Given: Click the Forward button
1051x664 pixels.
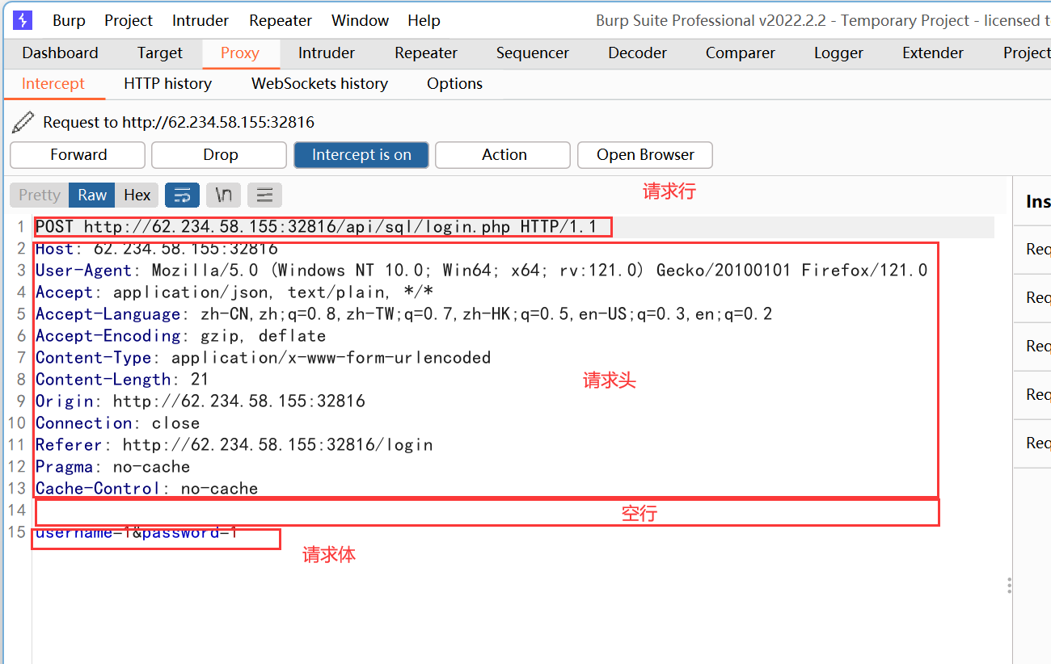Looking at the screenshot, I should point(78,155).
